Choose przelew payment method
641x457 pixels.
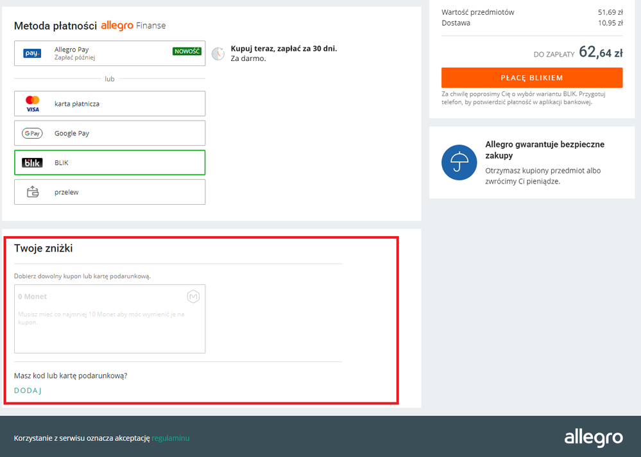pyautogui.click(x=110, y=192)
